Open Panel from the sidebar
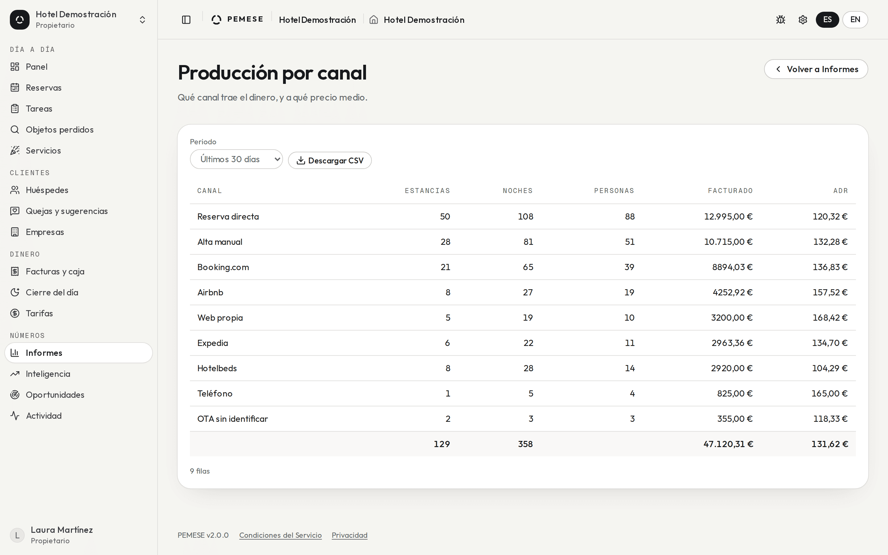 click(79, 67)
